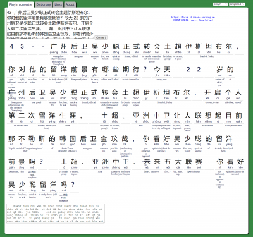Open the forum.chinese-learning.me link
This screenshot has height=237, width=253.
click(193, 18)
